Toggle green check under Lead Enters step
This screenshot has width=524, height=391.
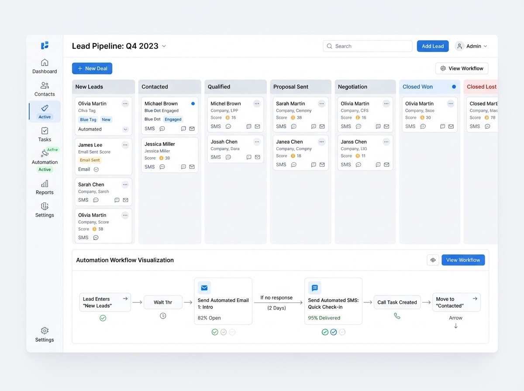[x=103, y=318]
